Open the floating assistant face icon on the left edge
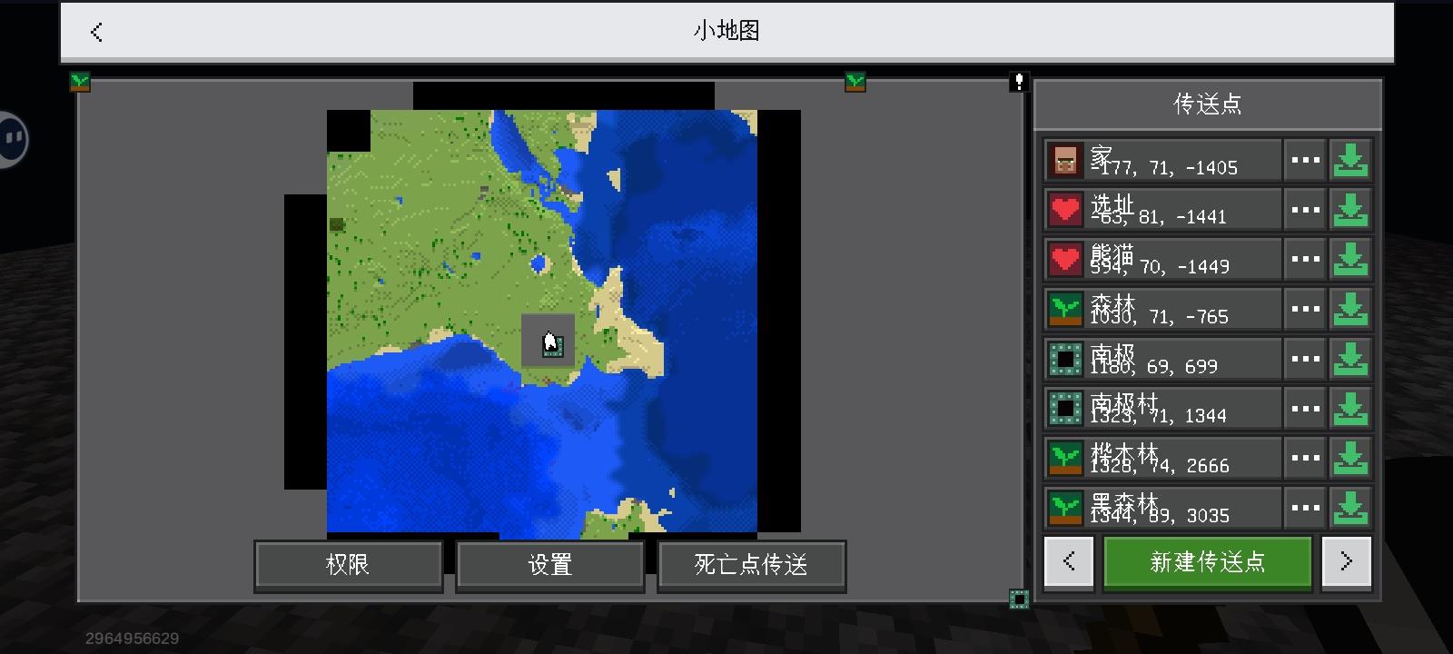 [x=13, y=139]
